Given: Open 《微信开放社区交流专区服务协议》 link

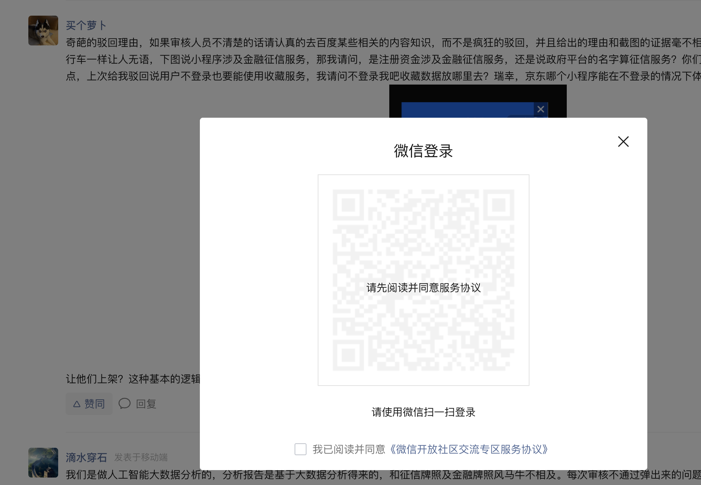Looking at the screenshot, I should click(469, 449).
